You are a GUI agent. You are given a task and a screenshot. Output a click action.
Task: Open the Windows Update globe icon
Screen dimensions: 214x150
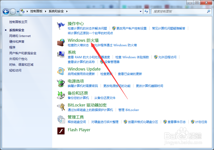[x=61, y=71]
